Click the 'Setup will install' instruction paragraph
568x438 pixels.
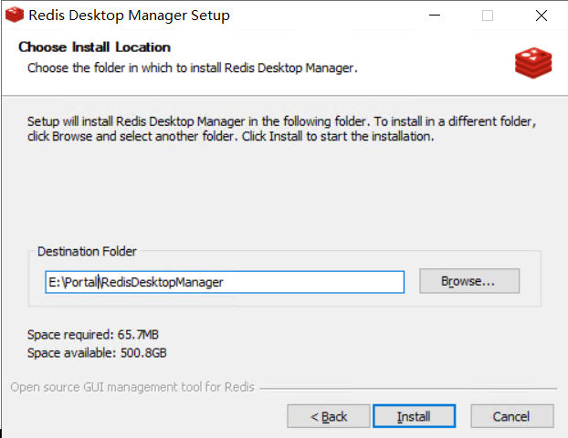[x=274, y=129]
